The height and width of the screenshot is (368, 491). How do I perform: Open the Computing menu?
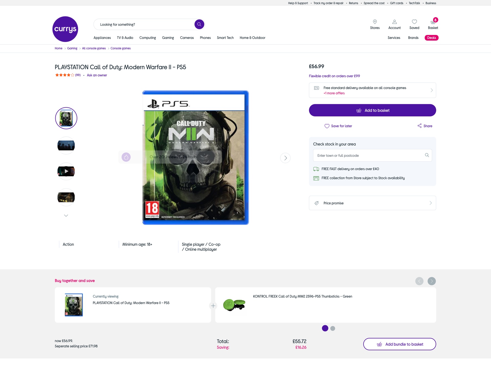[x=148, y=38]
